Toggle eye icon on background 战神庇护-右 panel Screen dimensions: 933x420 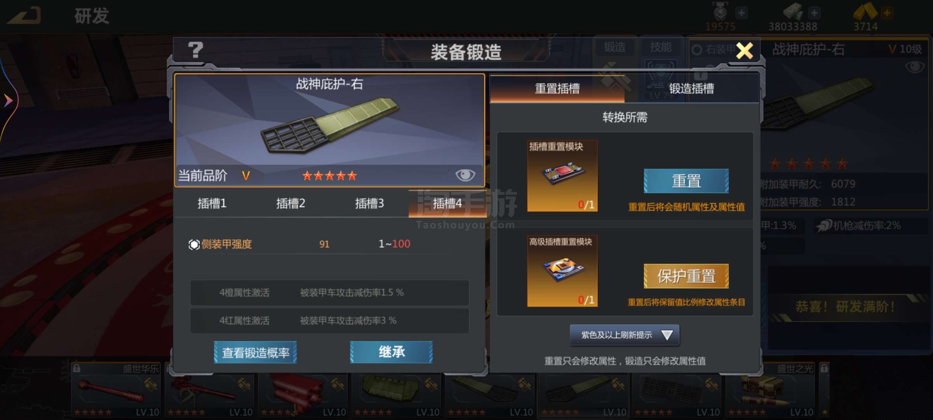(x=914, y=67)
